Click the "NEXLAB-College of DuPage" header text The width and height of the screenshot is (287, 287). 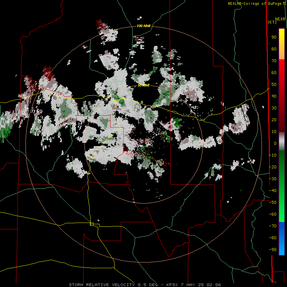tap(255, 4)
